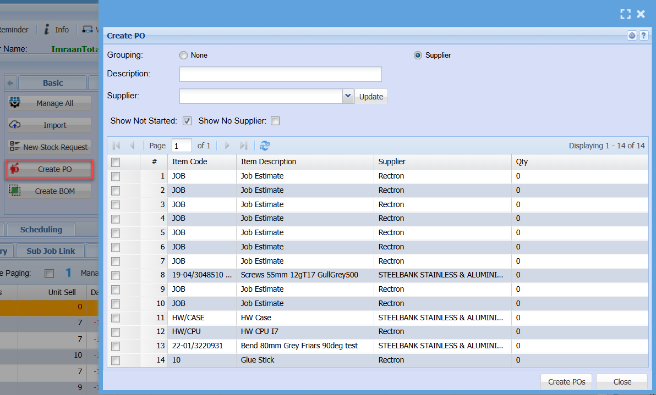
Task: Switch to the Scheduling tab
Action: (41, 230)
